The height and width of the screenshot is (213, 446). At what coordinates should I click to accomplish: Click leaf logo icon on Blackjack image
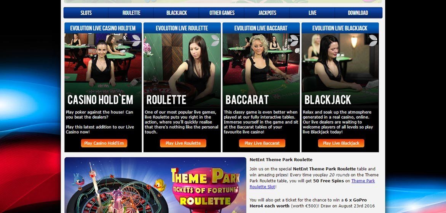click(x=373, y=40)
